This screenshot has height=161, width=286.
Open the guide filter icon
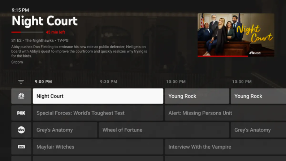pyautogui.click(x=21, y=82)
